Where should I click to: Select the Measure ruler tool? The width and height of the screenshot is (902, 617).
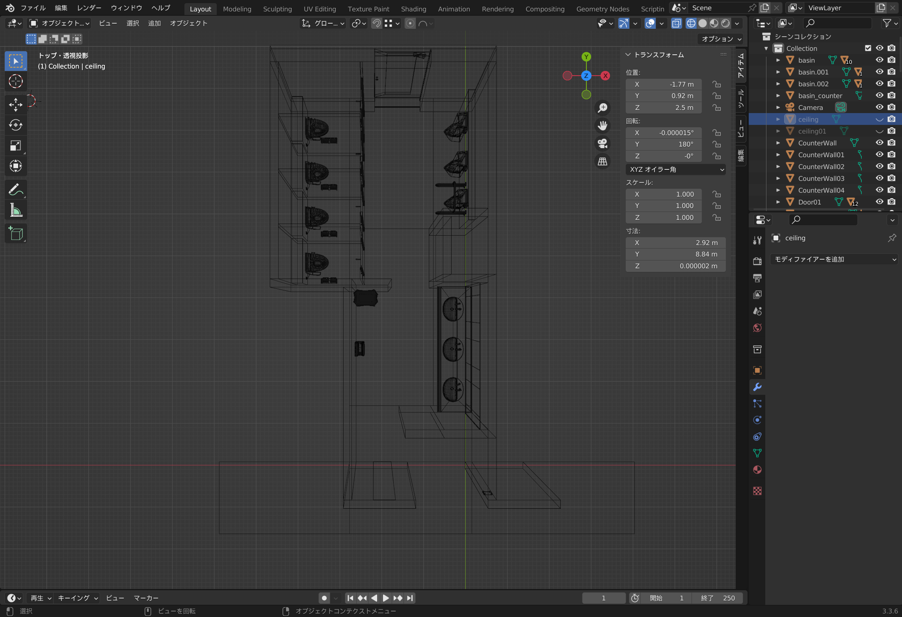[16, 210]
